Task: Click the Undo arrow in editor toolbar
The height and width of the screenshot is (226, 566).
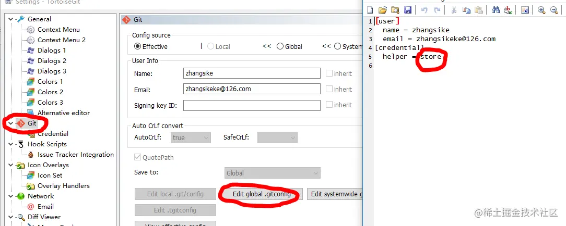Action: (424, 10)
